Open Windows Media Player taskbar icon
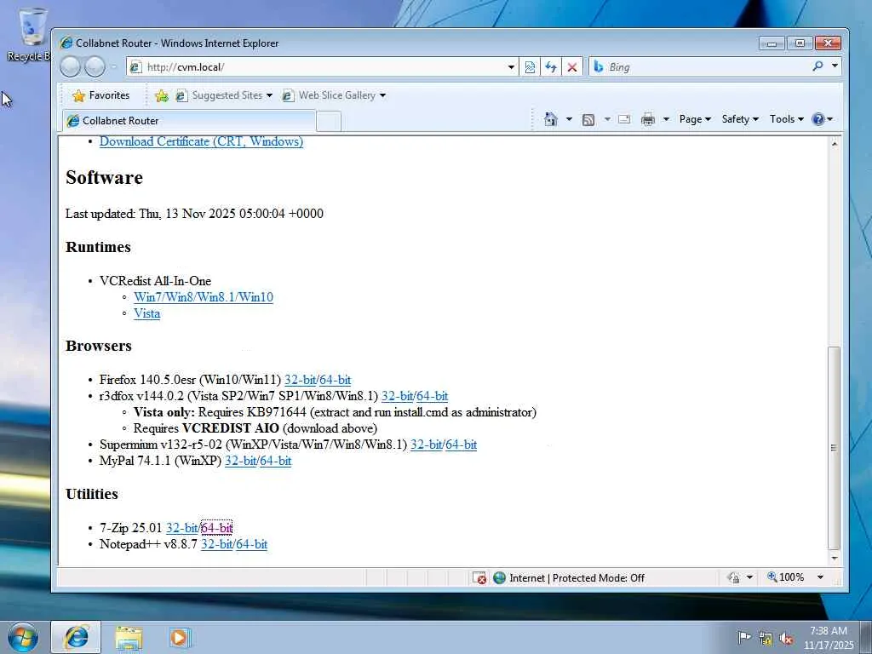The image size is (872, 654). coord(179,638)
